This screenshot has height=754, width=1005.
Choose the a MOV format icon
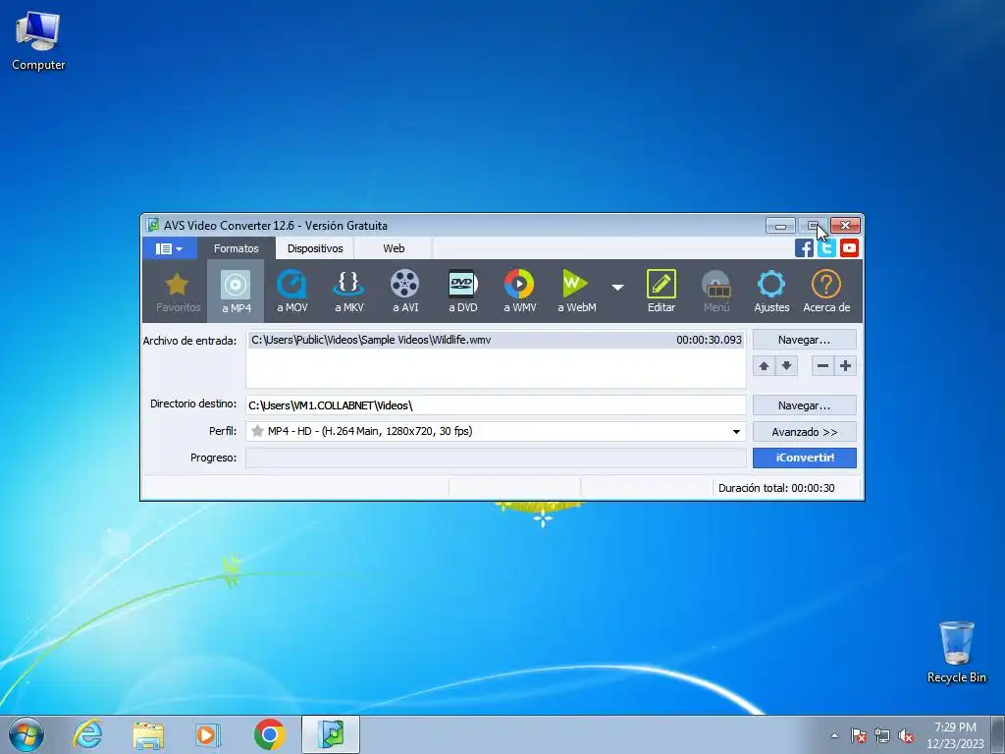[292, 292]
